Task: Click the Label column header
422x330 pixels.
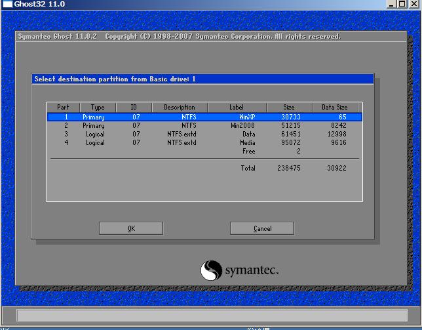Action: tap(237, 107)
